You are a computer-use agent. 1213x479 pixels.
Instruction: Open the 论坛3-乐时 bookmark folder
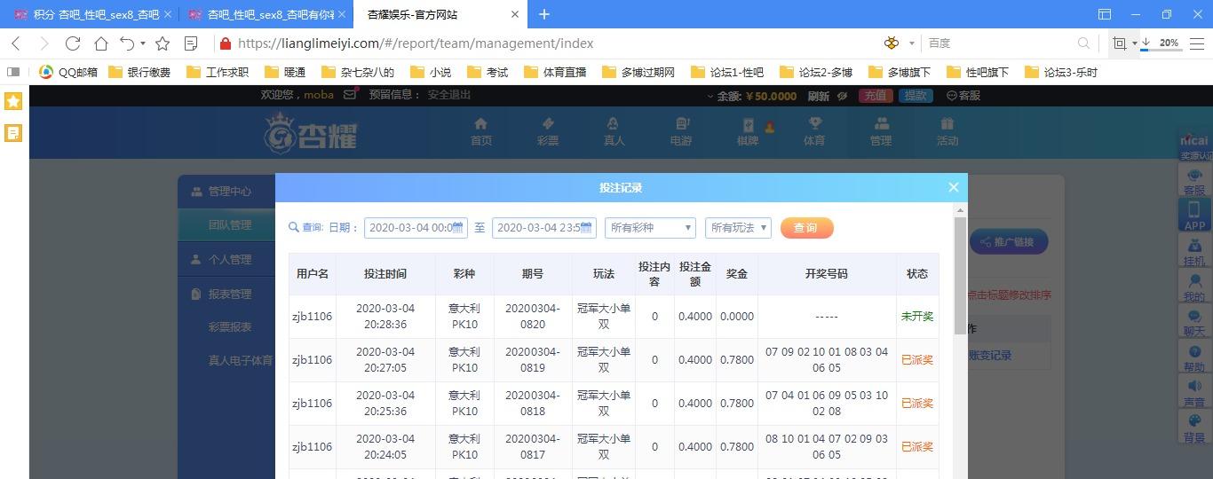click(x=1061, y=72)
